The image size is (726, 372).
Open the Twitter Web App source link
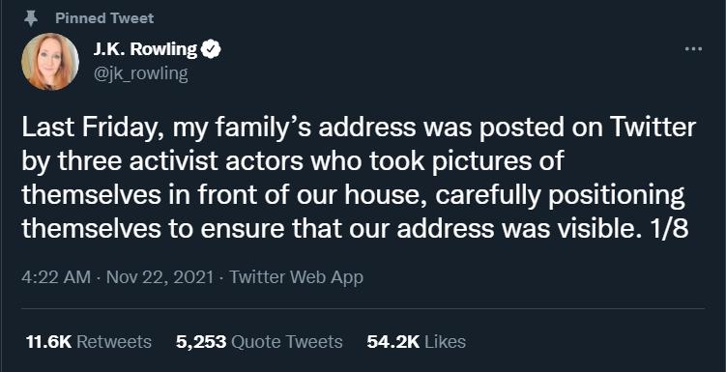coord(297,277)
